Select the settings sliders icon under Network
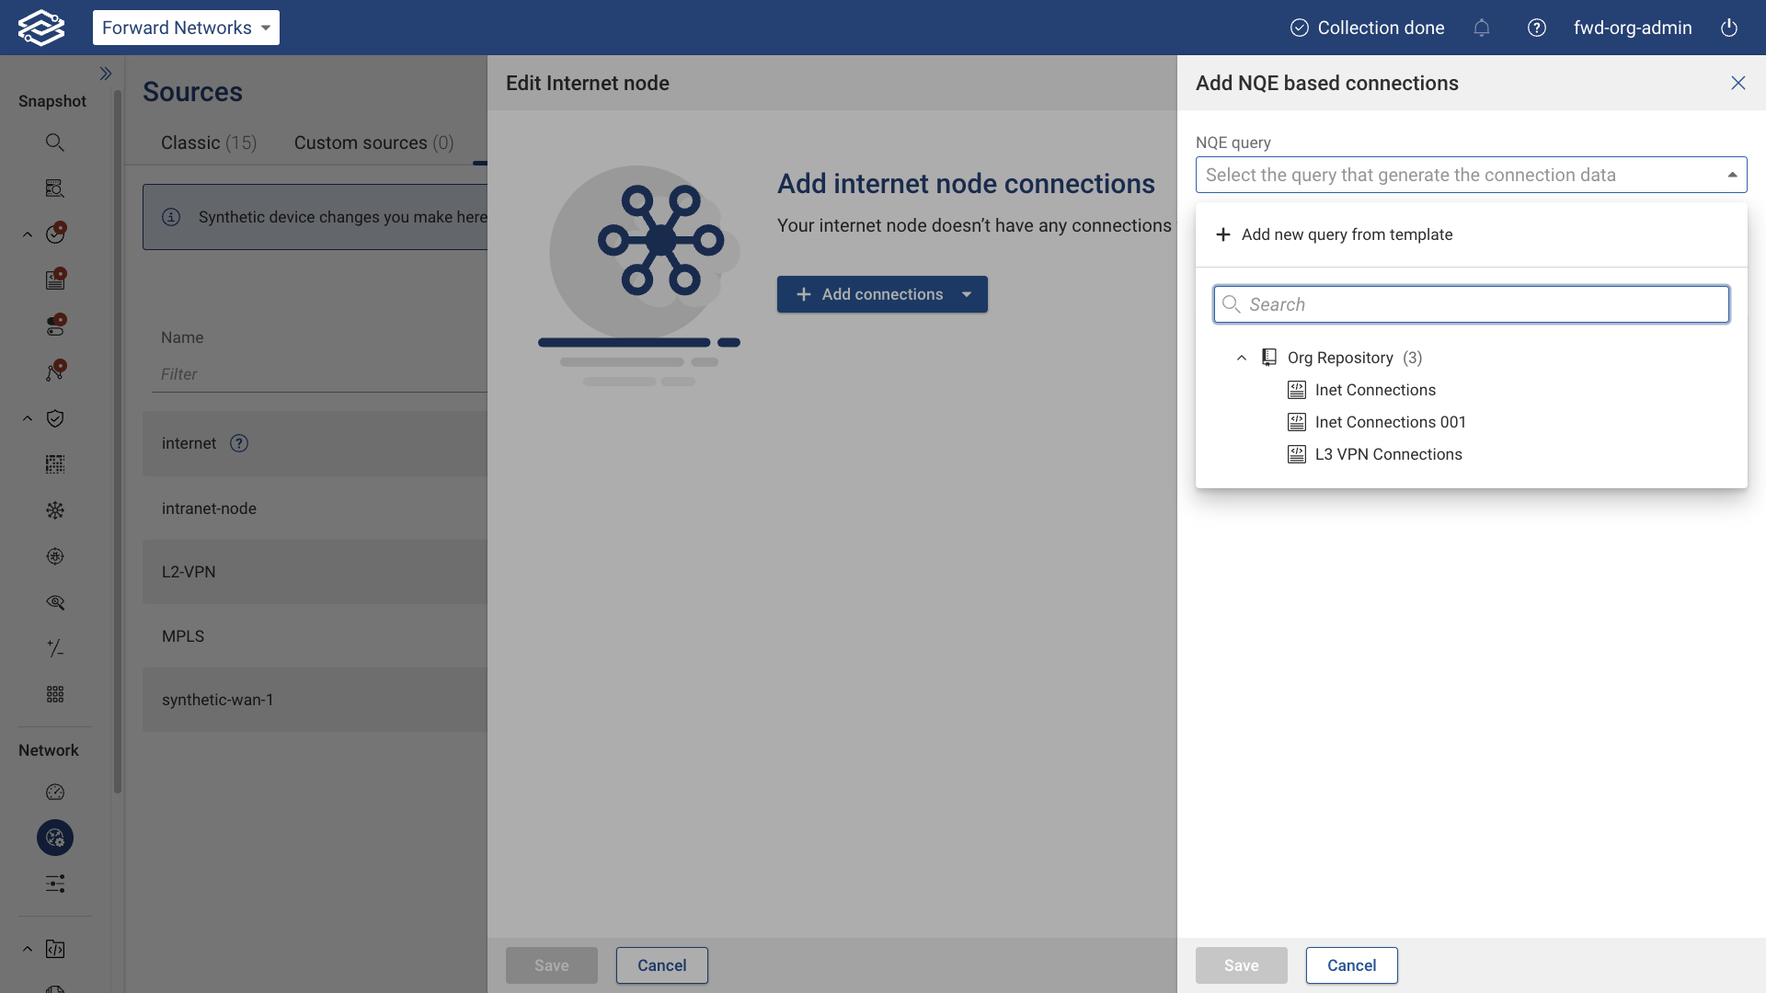The width and height of the screenshot is (1766, 993). 55,884
